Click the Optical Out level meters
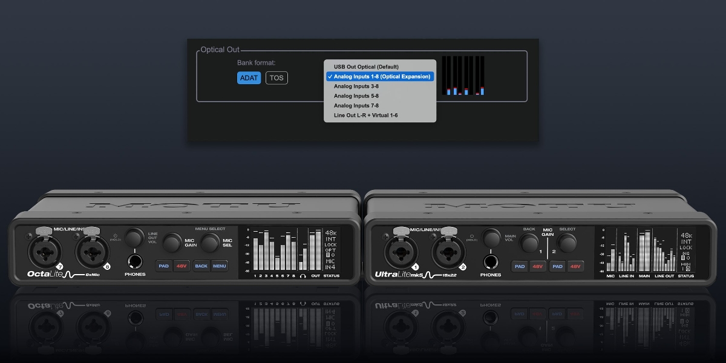The height and width of the screenshot is (363, 726). pyautogui.click(x=463, y=76)
